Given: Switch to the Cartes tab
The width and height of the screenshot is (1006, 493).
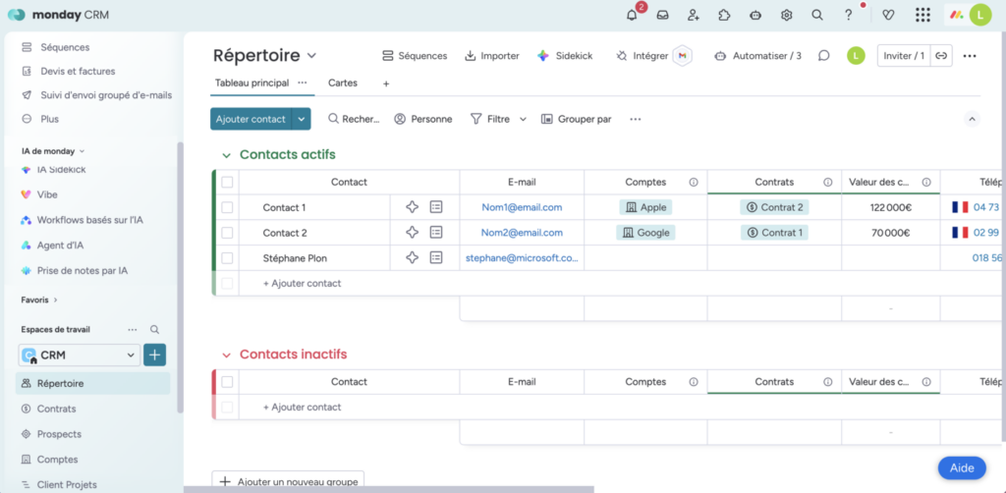Looking at the screenshot, I should point(343,83).
